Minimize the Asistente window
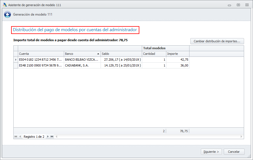Image resolution: width=253 pixels, height=160 pixels. (x=229, y=5)
